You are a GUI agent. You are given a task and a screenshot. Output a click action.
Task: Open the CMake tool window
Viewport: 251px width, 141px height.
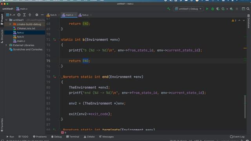pos(89,137)
